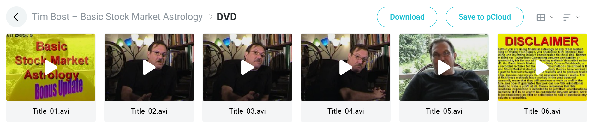Viewport: 592px width, 126px height.
Task: Select the Title_01.avi file label
Action: (51, 111)
